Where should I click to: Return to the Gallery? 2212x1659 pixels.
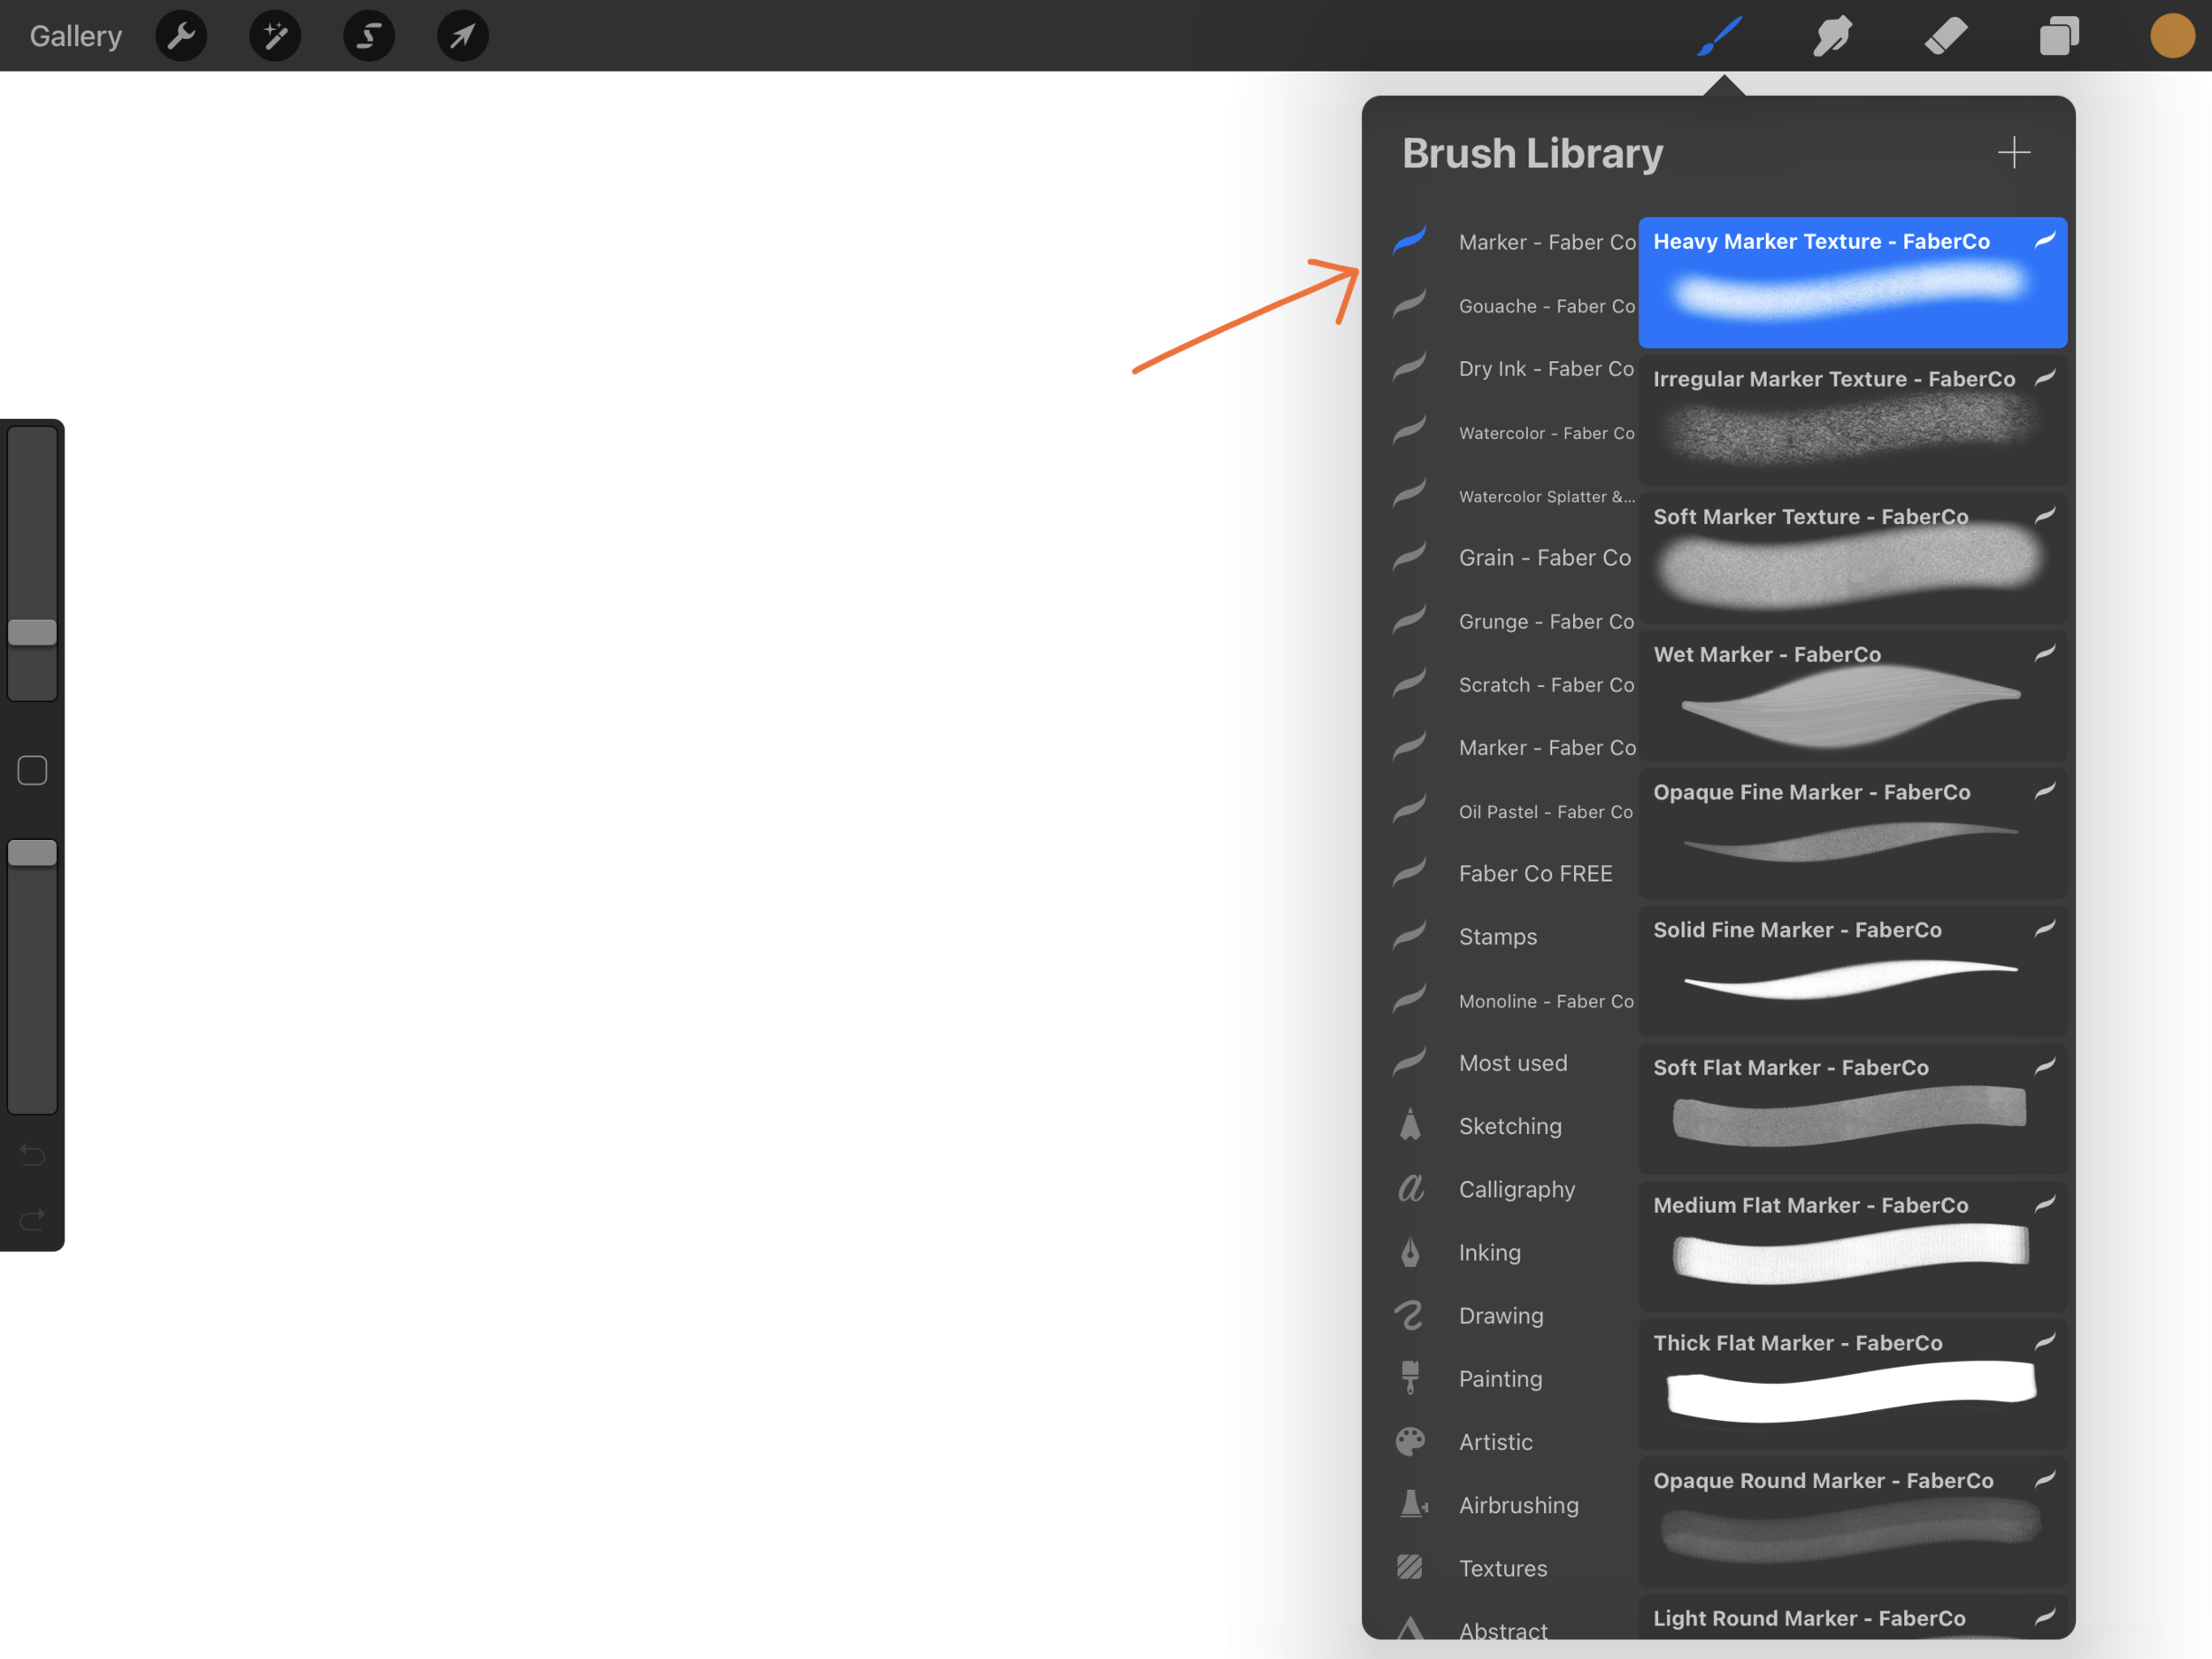pos(76,36)
